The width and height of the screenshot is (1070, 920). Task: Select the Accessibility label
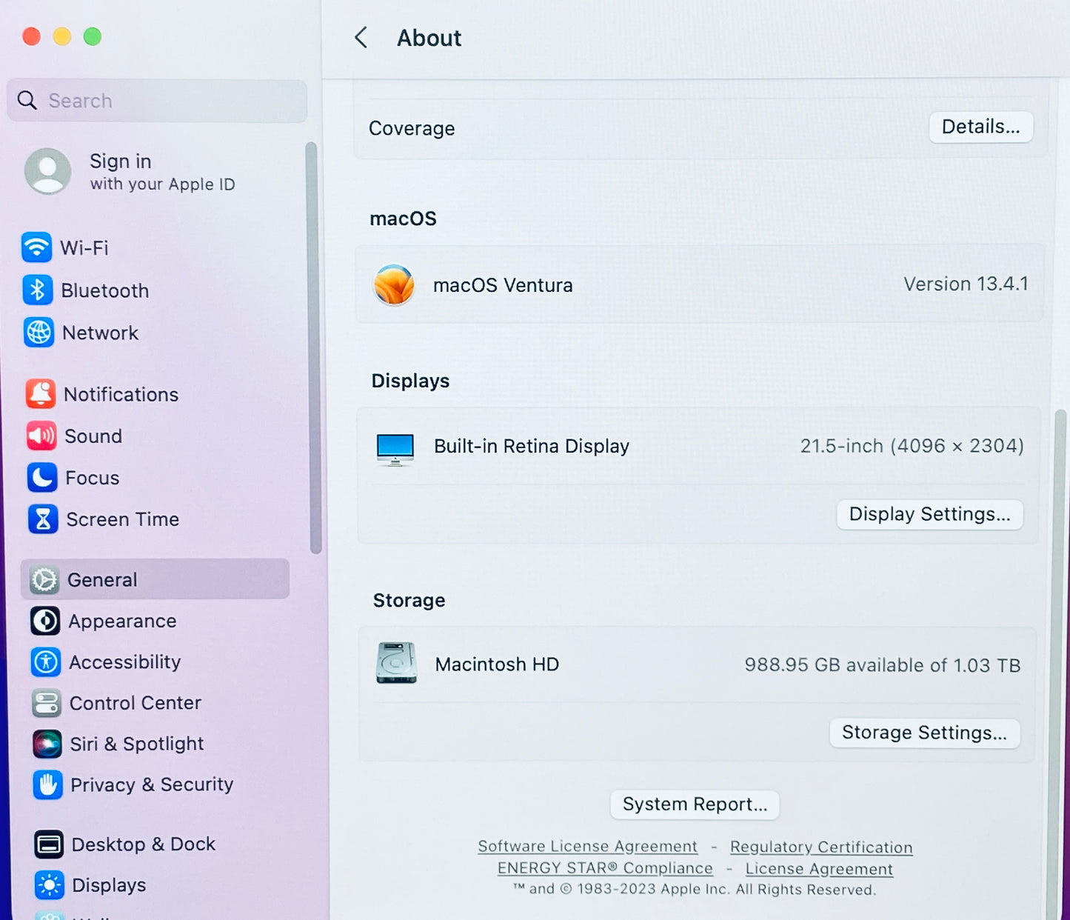coord(125,661)
